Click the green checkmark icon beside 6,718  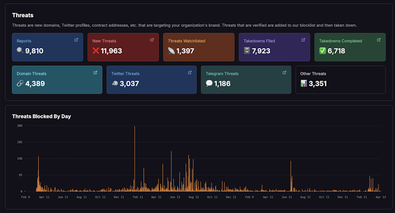click(x=322, y=51)
